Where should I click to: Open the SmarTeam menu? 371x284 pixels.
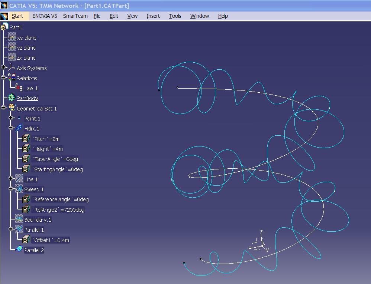[75, 16]
